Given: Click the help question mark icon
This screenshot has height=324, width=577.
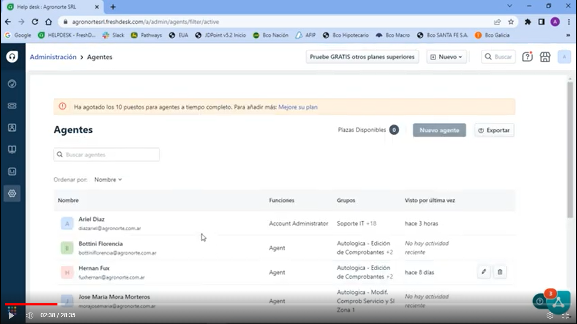Looking at the screenshot, I should (527, 57).
